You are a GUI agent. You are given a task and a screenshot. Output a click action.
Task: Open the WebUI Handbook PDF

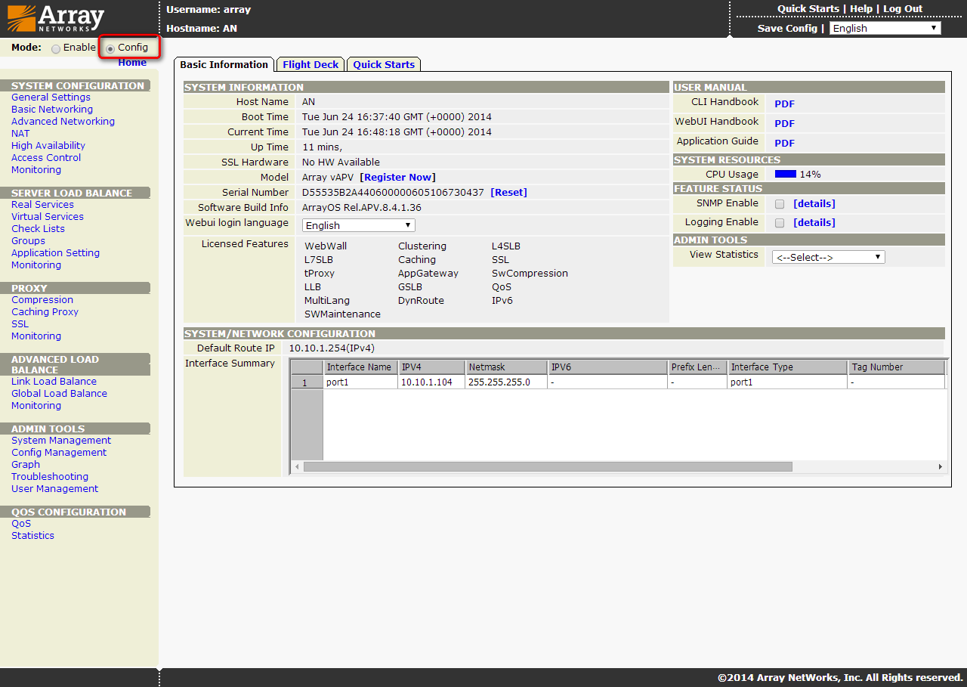coord(784,124)
